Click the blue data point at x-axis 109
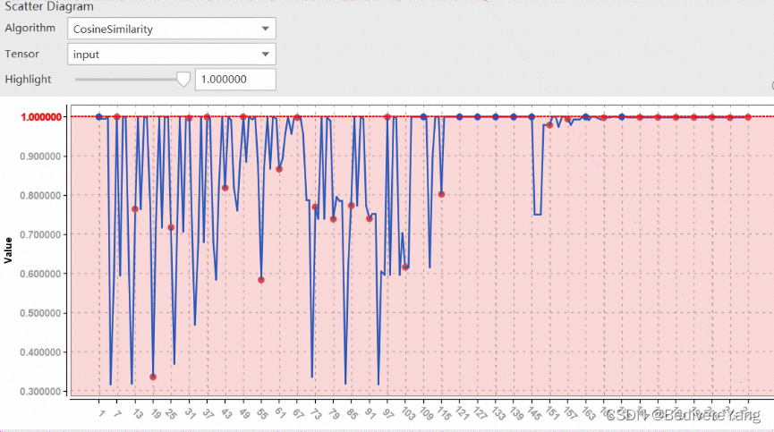Viewport: 774px width, 432px height. 423,117
